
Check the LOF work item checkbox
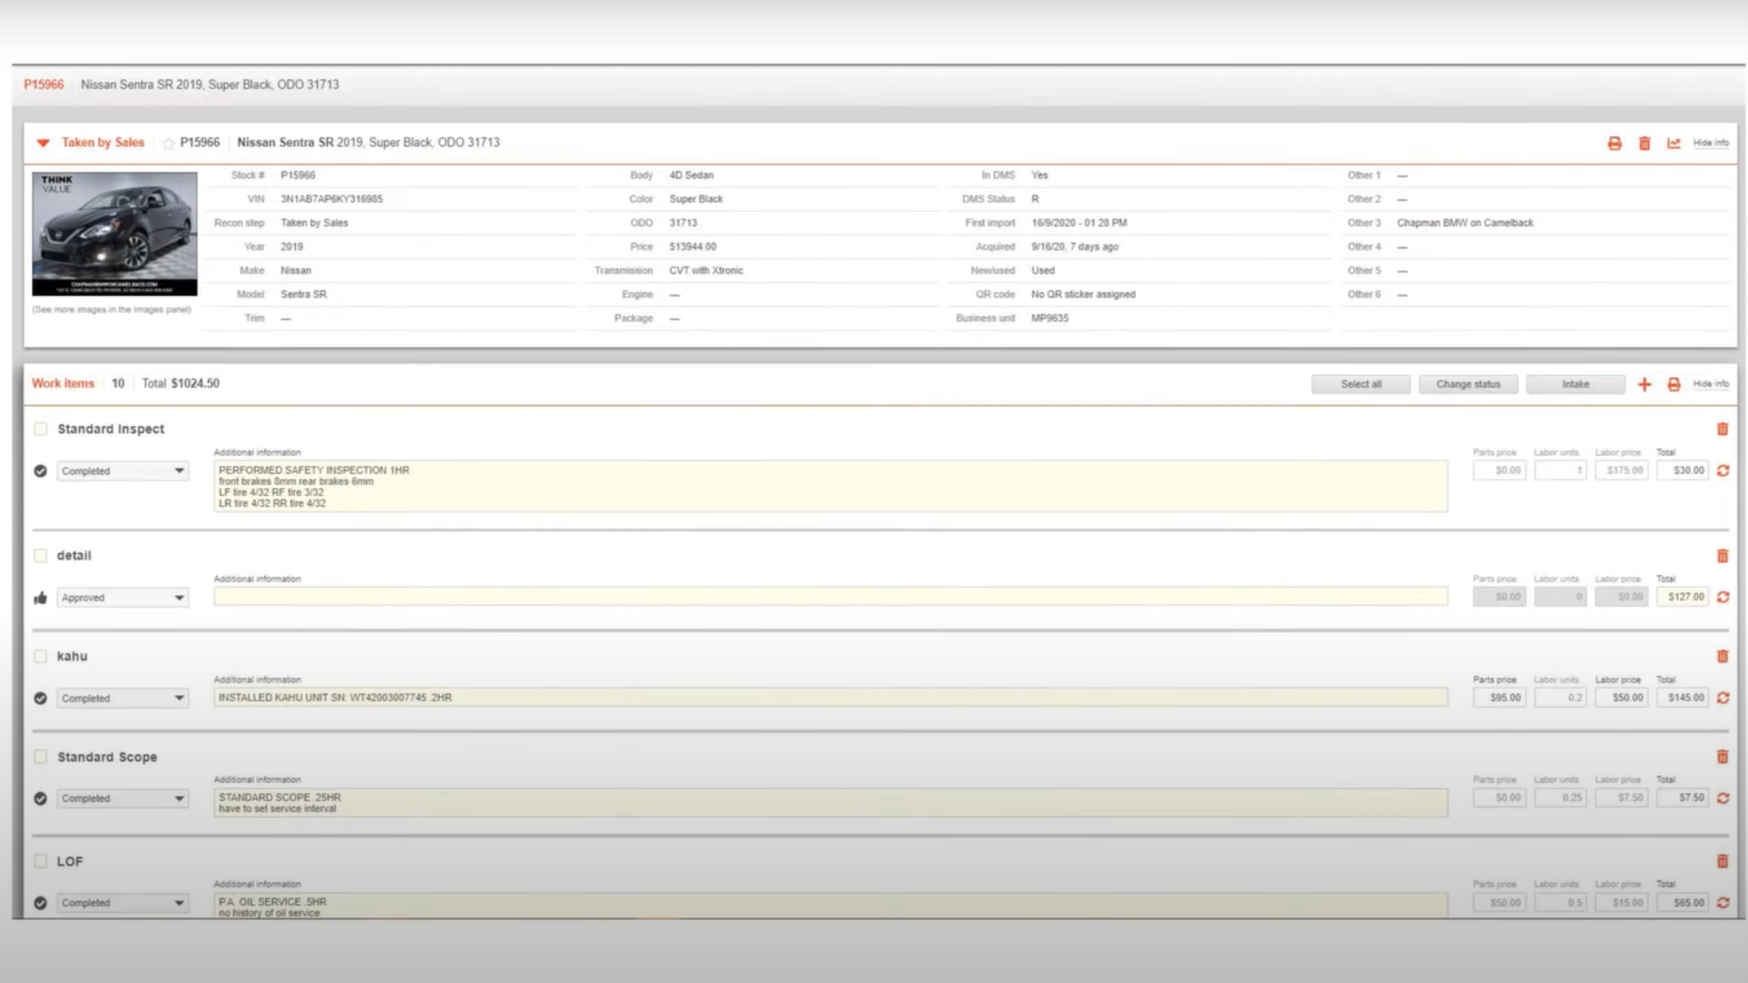pos(40,861)
